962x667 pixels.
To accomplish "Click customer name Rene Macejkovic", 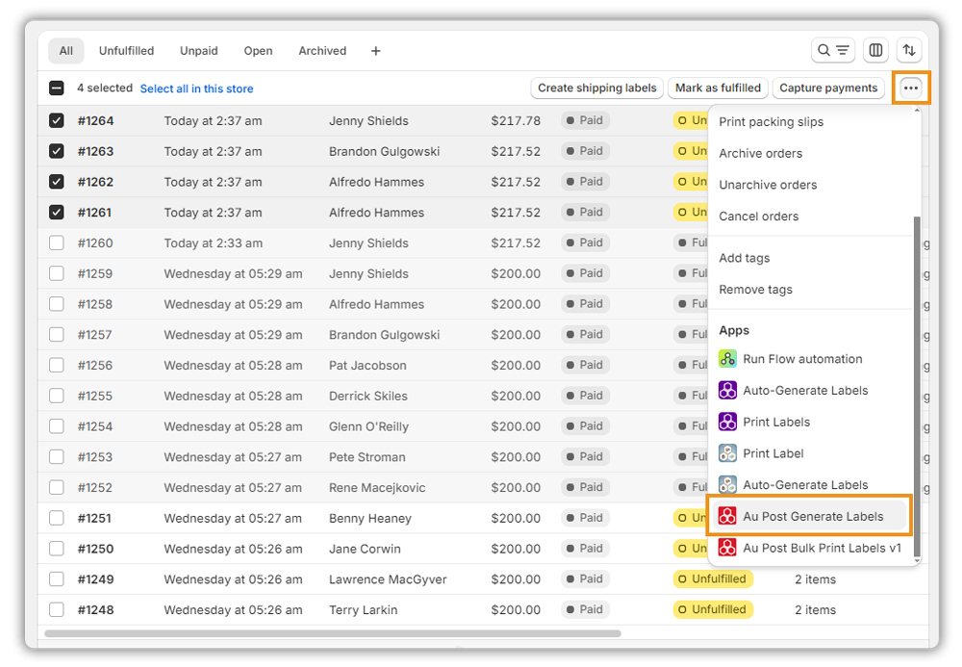I will click(377, 488).
